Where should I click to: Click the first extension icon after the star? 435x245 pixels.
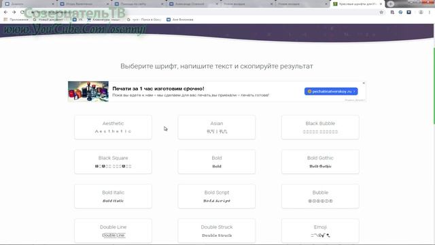point(392,12)
